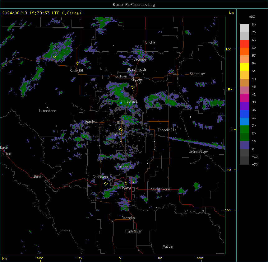The width and height of the screenshot is (268, 262).
Task: Click the Calgary city label
Action: 124,188
